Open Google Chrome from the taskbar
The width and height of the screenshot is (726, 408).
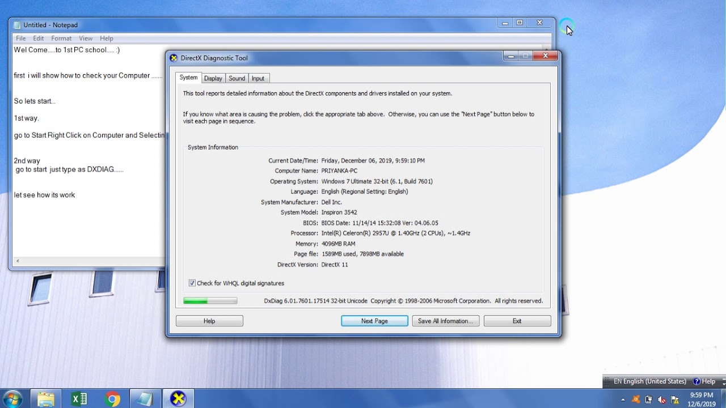coord(112,399)
